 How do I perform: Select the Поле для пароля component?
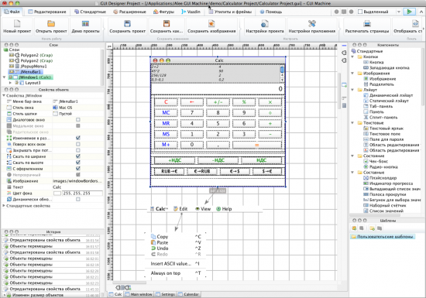click(x=383, y=139)
